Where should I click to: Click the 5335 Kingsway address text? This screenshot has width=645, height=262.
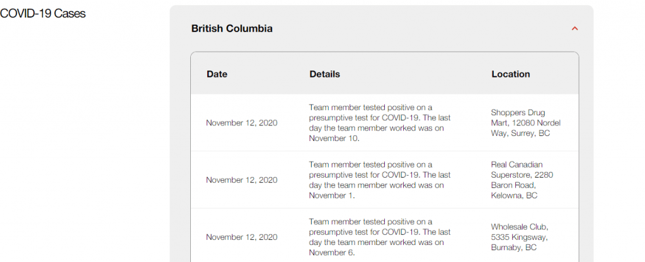click(519, 237)
